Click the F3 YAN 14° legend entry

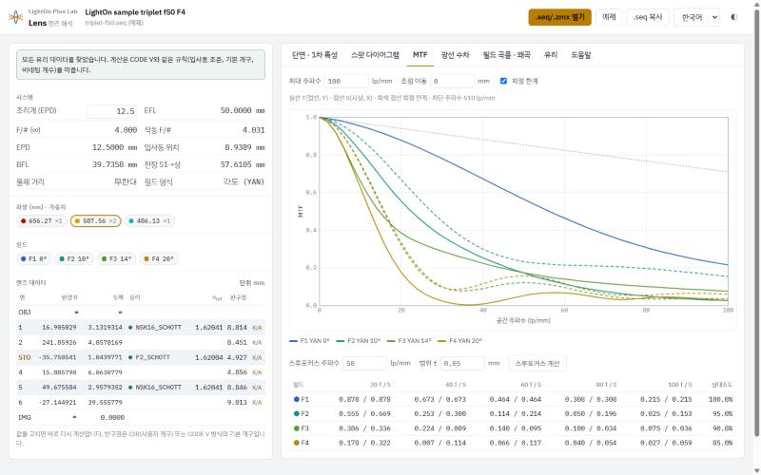point(409,341)
